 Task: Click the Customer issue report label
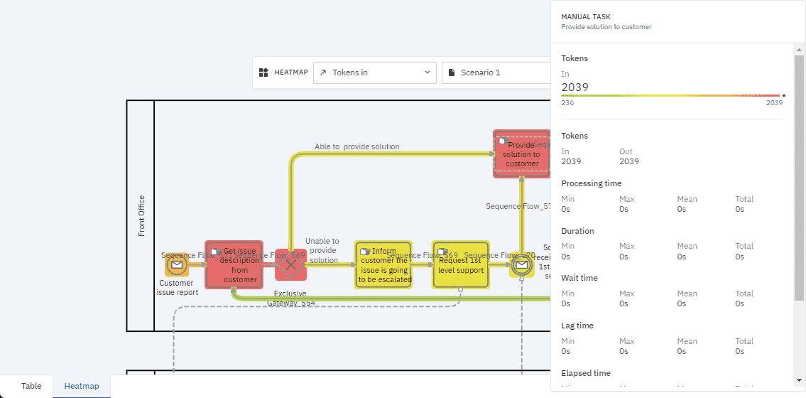coord(177,288)
